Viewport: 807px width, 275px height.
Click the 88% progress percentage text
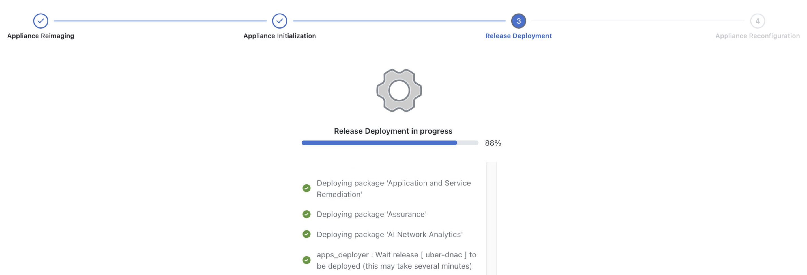coord(493,143)
